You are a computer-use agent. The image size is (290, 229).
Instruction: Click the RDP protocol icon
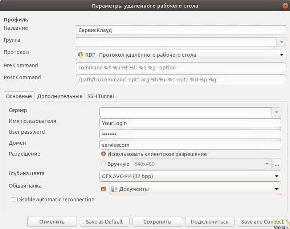pos(81,55)
